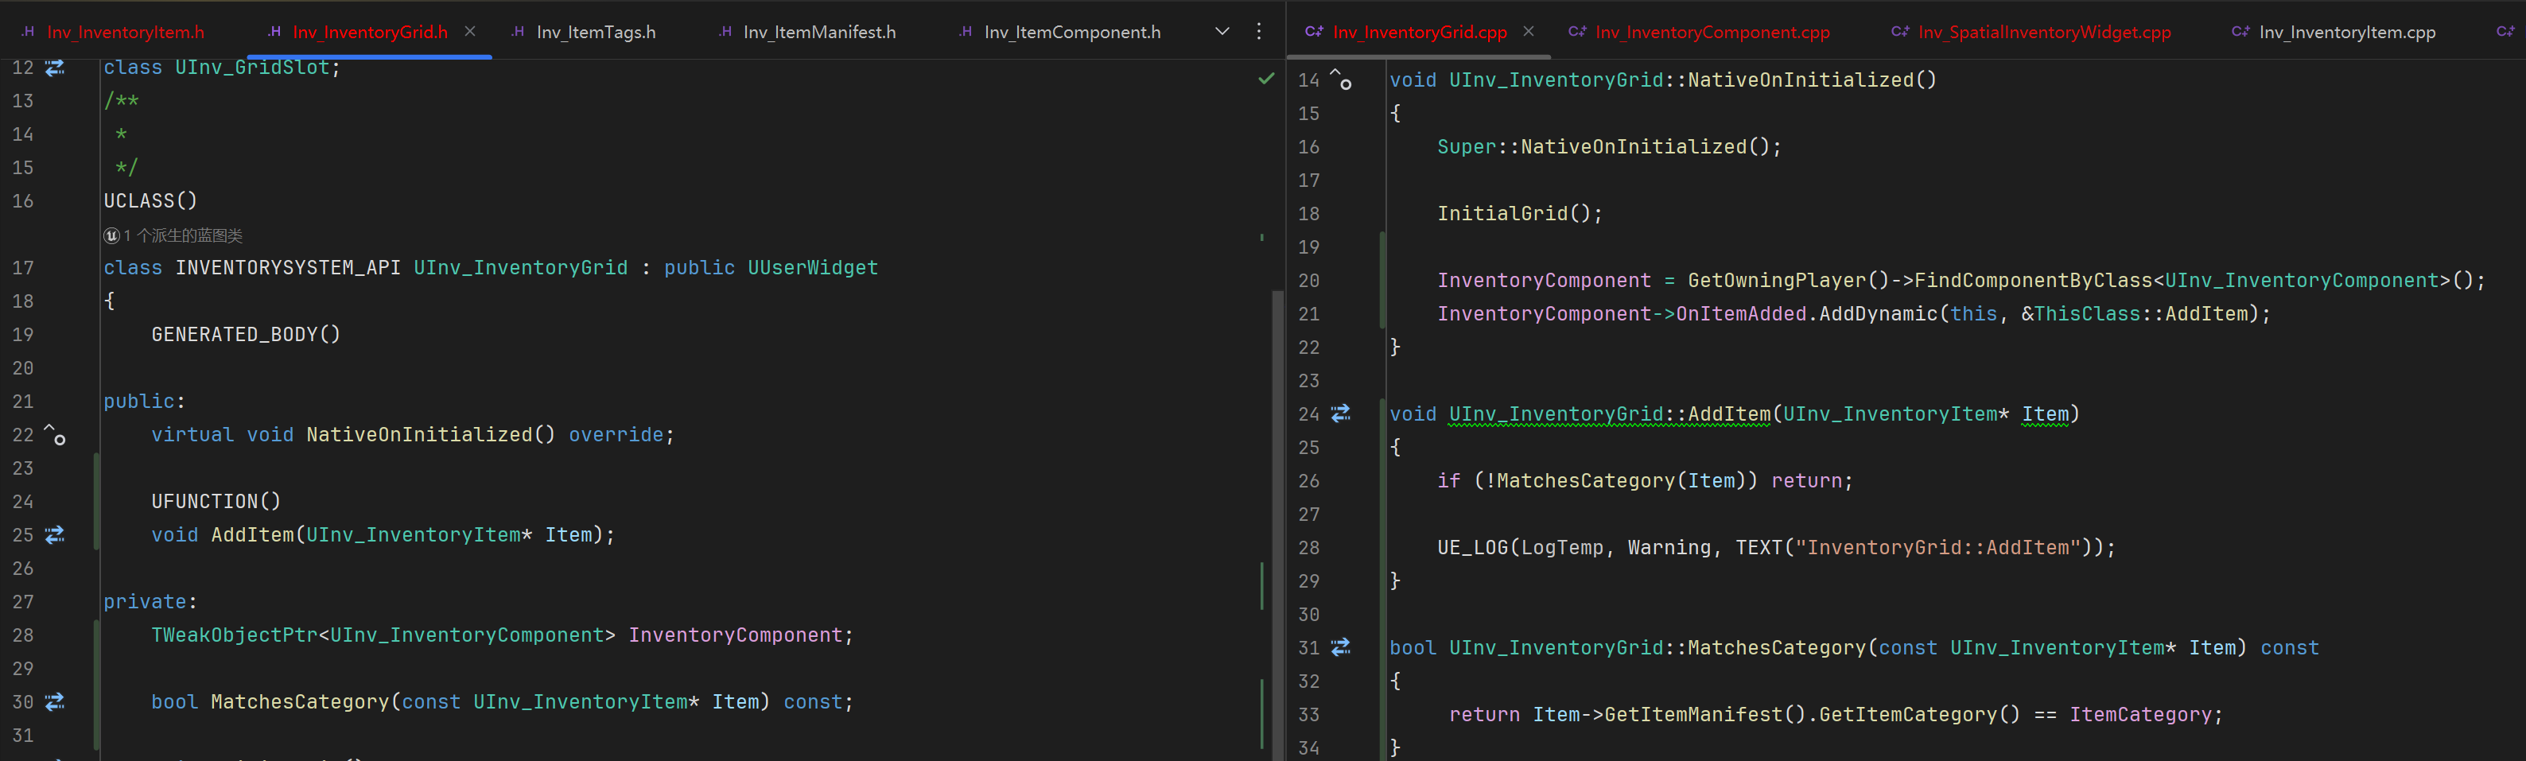
Task: Click the GENERATED_BODY() macro
Action: [246, 335]
